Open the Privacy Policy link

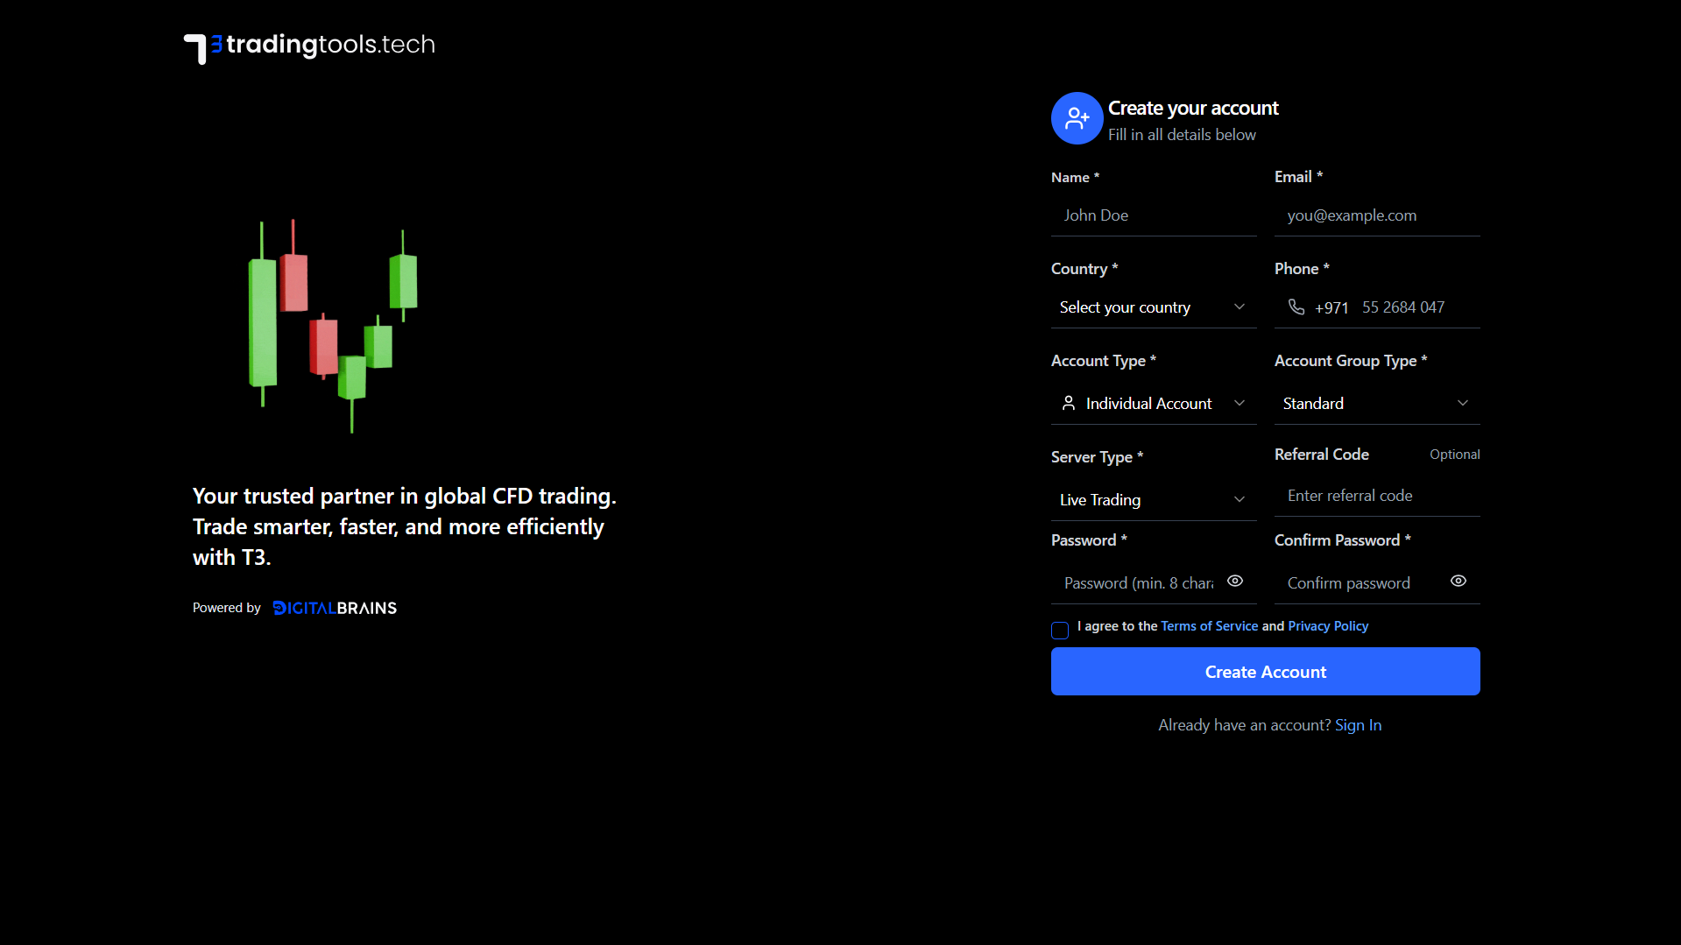[x=1328, y=626]
